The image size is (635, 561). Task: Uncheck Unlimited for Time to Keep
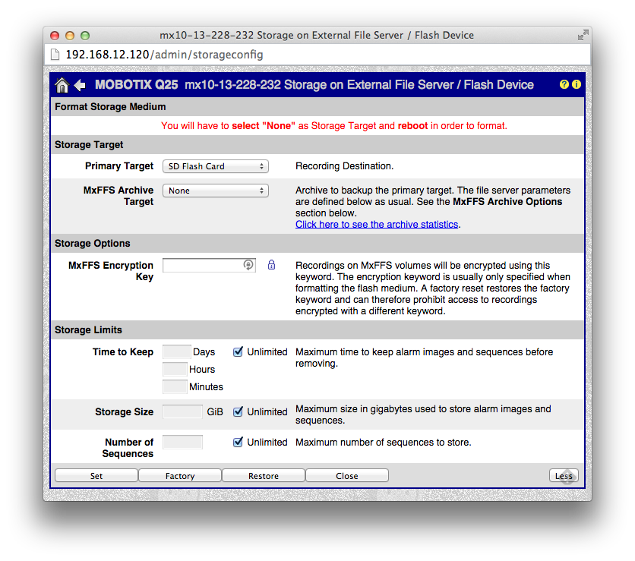pos(238,351)
